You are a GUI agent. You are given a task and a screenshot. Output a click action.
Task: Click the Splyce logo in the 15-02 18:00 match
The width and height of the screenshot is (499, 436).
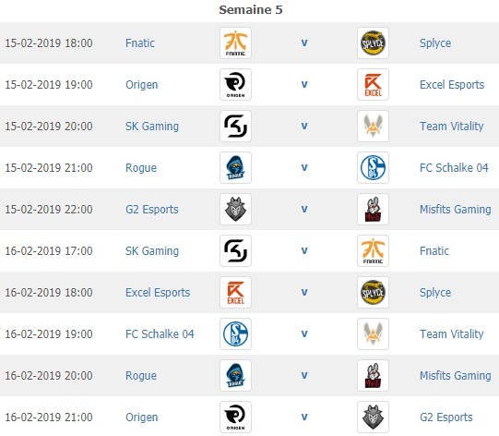373,43
